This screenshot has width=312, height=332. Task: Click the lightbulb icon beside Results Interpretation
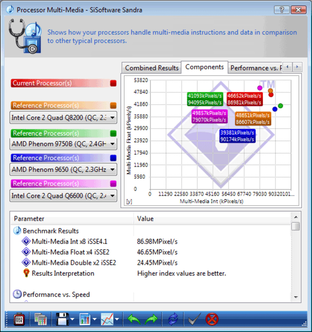26,273
